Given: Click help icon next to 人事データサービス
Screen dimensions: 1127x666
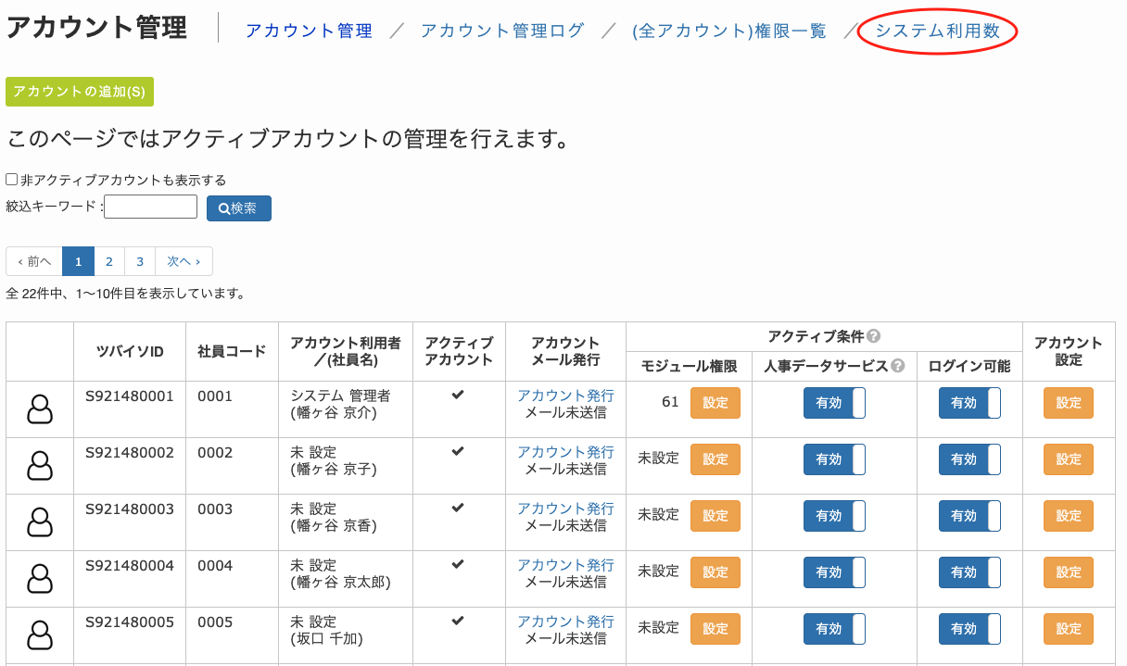Looking at the screenshot, I should 897,366.
